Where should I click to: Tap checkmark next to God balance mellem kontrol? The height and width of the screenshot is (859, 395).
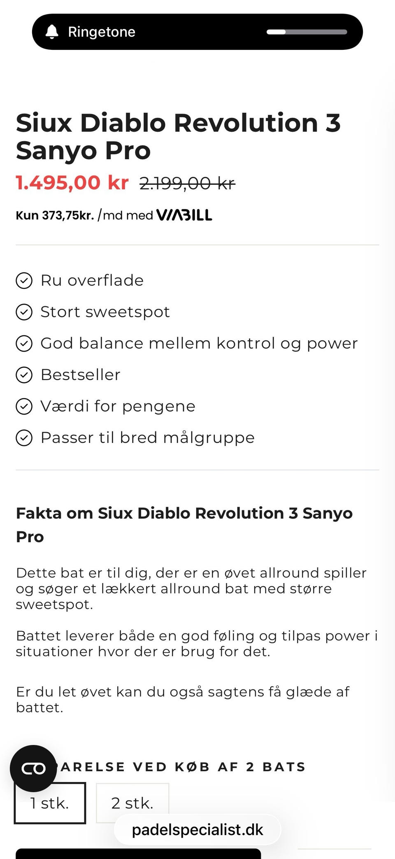24,343
